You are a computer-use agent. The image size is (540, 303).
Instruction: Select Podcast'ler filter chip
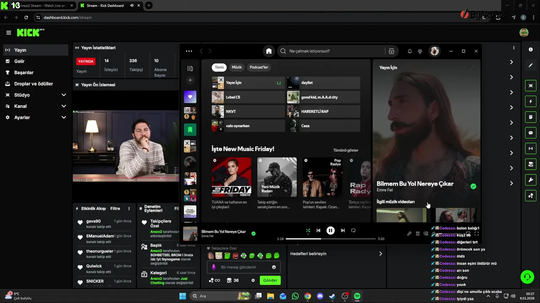pos(259,67)
